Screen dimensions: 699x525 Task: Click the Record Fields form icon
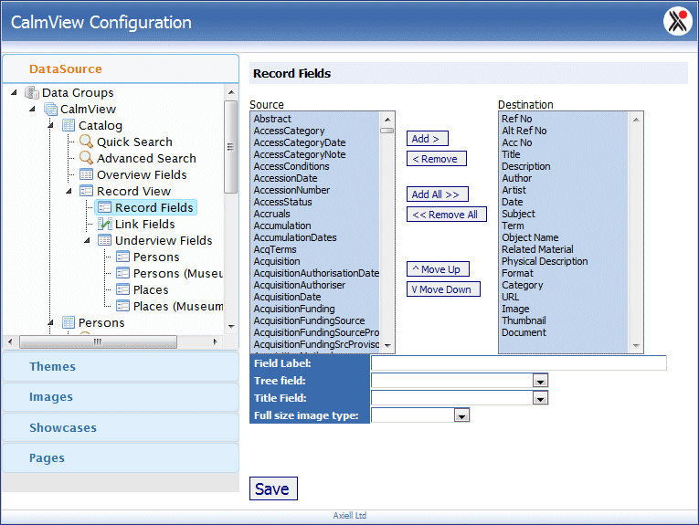(x=104, y=207)
